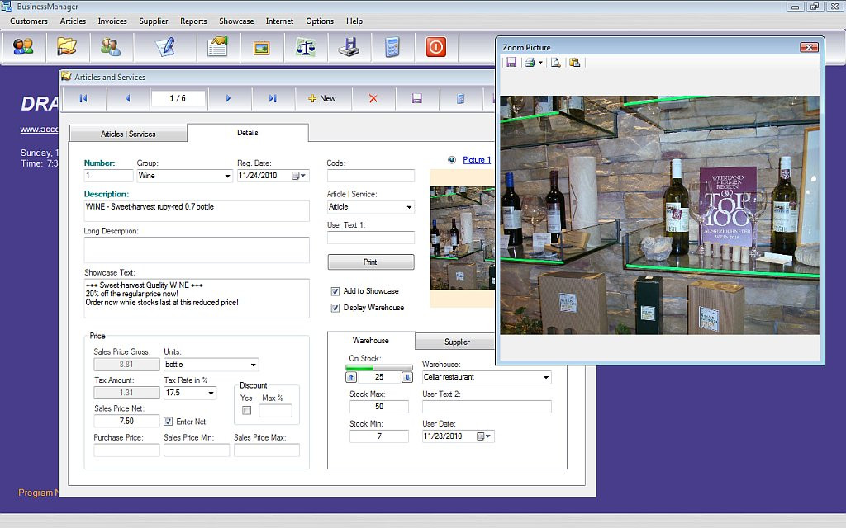Toggle the Display Warehouse checkbox
The image size is (846, 528).
tap(335, 308)
